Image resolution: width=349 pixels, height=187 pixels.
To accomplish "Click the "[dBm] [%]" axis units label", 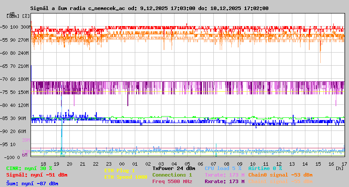I will point(18,16).
